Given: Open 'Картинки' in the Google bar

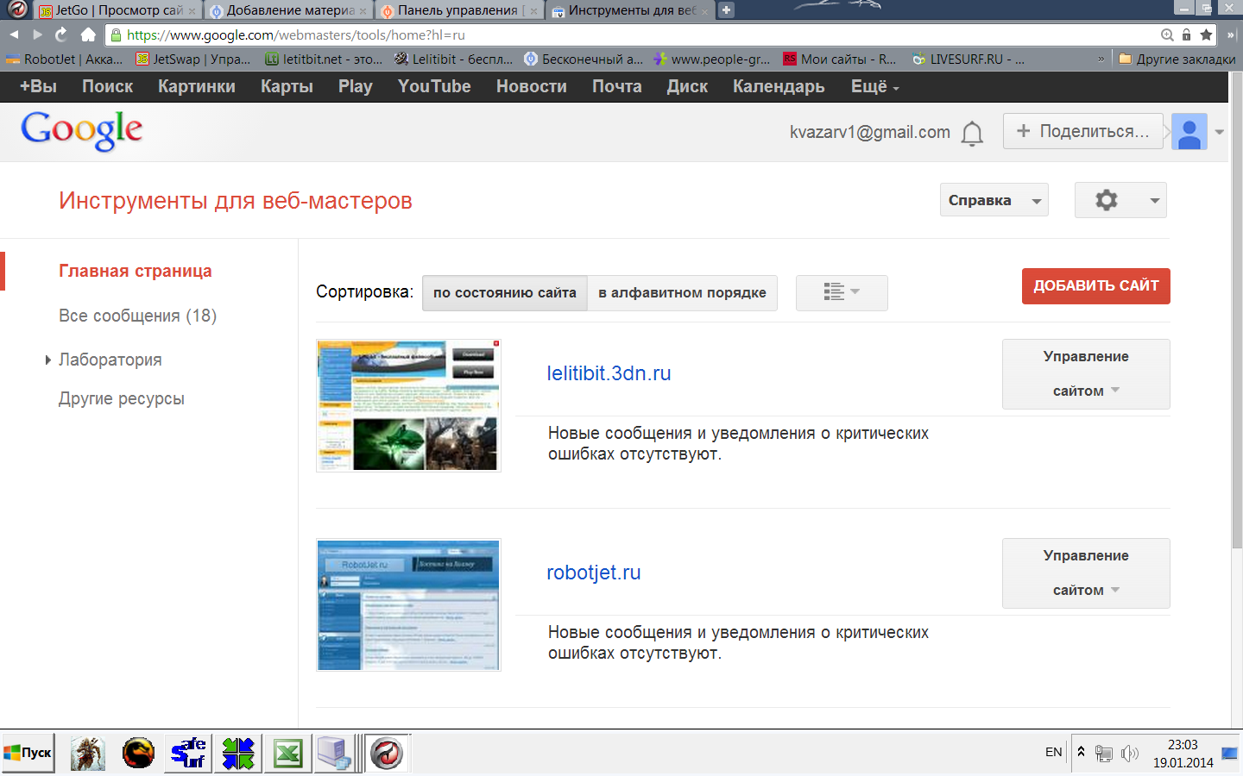Looking at the screenshot, I should tap(197, 87).
